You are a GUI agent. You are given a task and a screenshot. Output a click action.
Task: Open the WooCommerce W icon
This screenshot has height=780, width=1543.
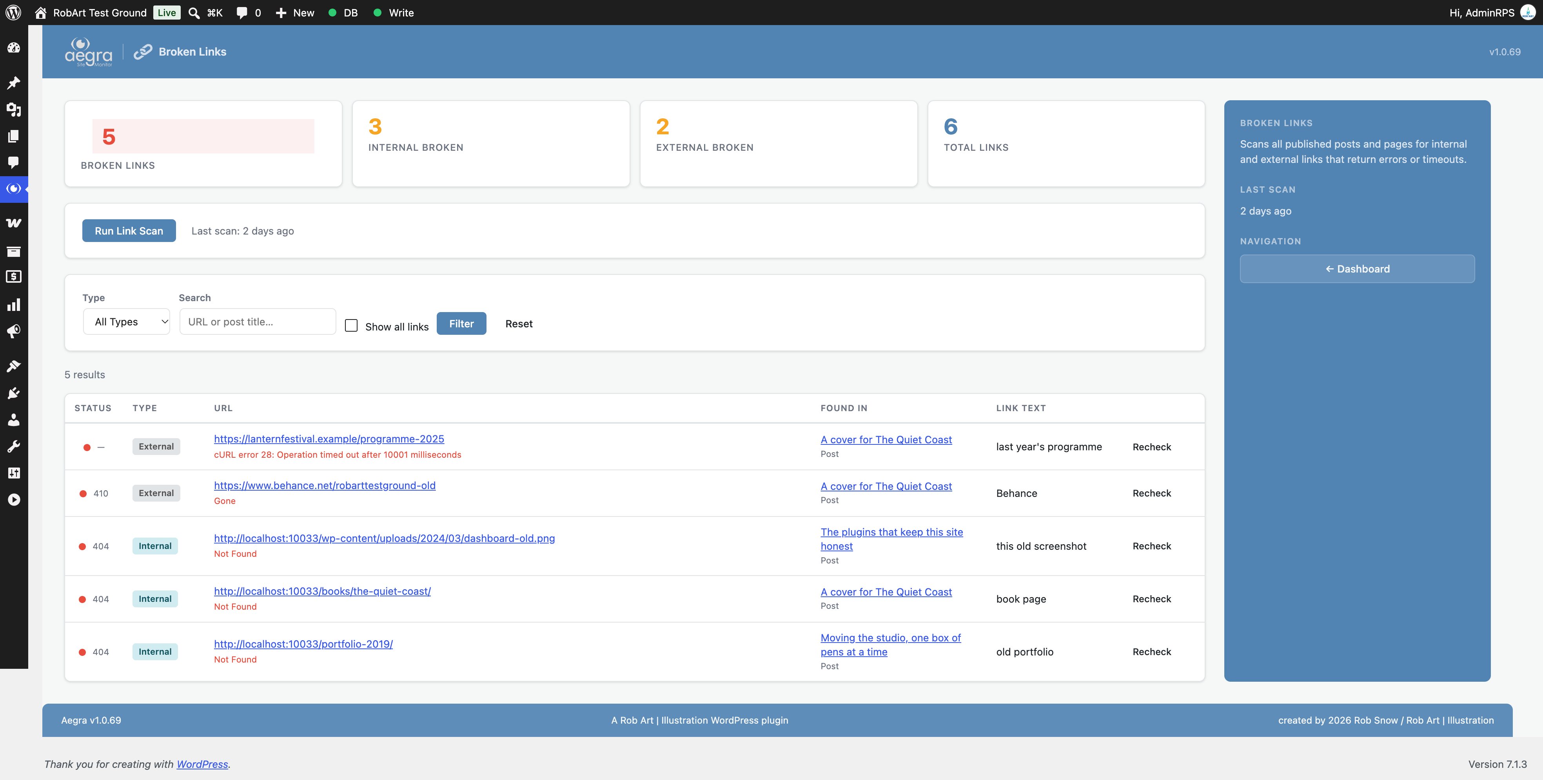(x=14, y=223)
